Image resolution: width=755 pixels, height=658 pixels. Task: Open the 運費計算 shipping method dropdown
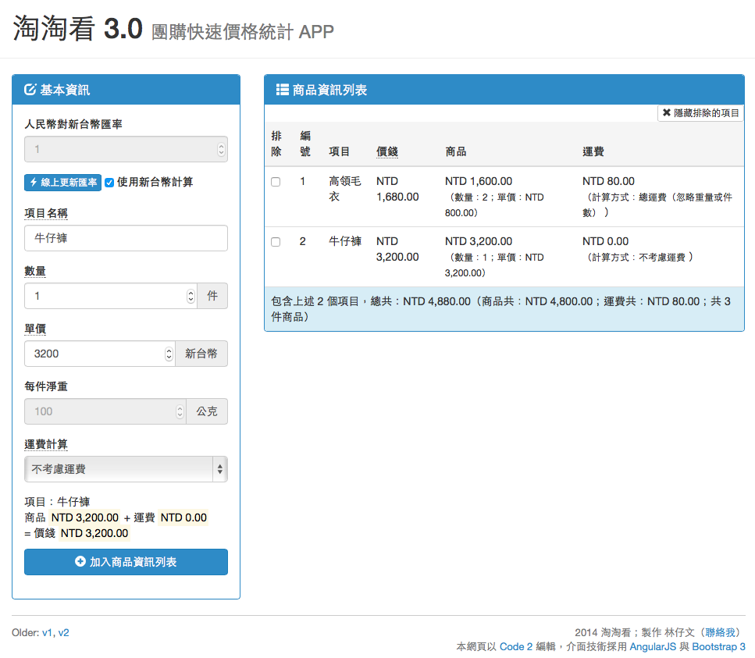click(126, 469)
